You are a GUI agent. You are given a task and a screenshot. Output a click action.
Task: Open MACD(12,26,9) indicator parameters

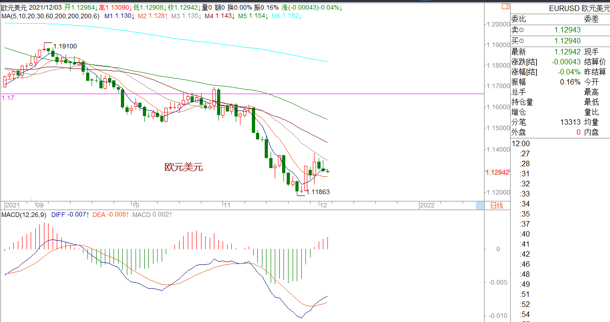point(24,214)
